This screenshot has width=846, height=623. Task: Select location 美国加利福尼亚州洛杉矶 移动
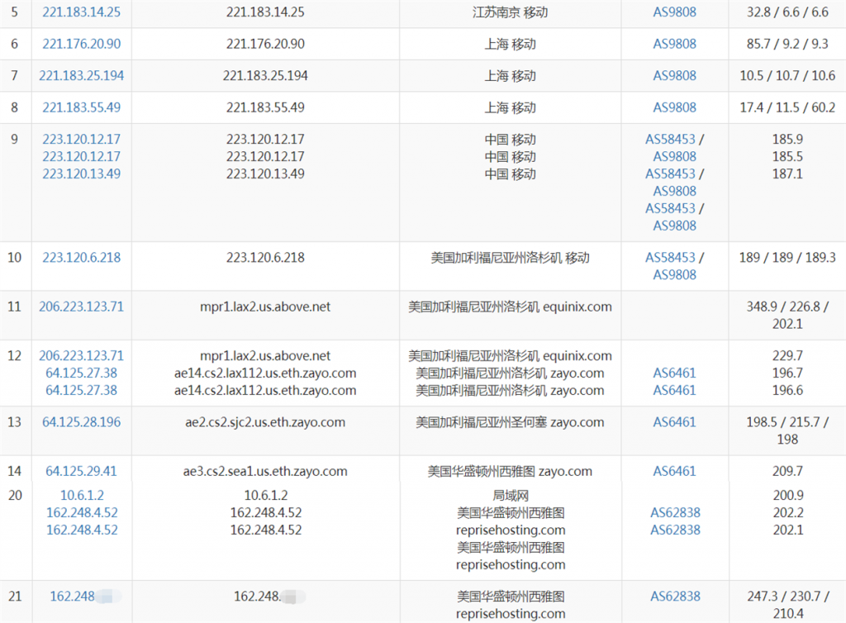(x=510, y=257)
